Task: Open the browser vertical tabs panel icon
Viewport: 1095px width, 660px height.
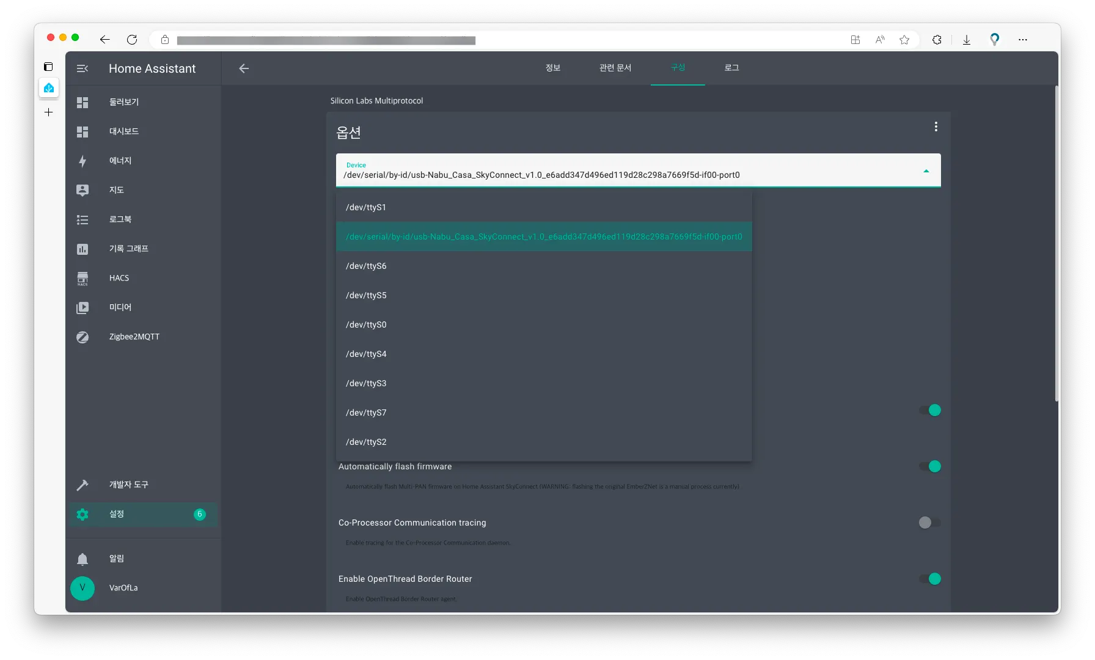Action: point(48,67)
